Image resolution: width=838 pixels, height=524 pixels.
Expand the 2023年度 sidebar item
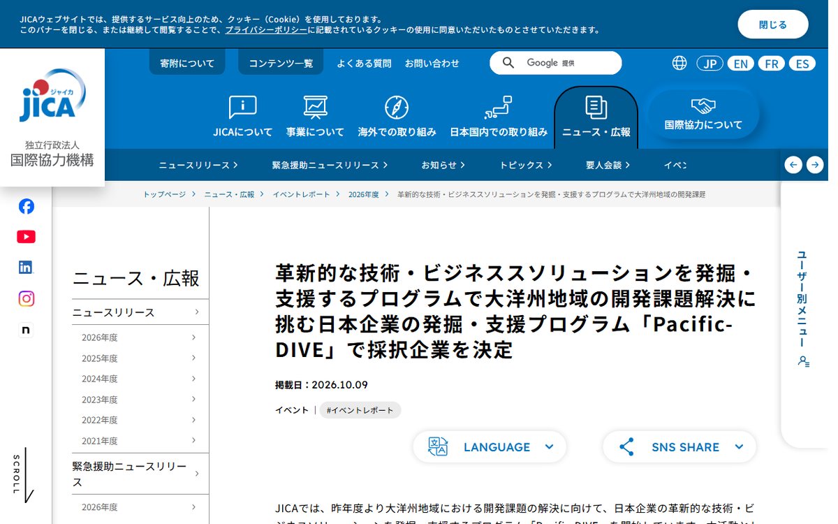(x=140, y=400)
